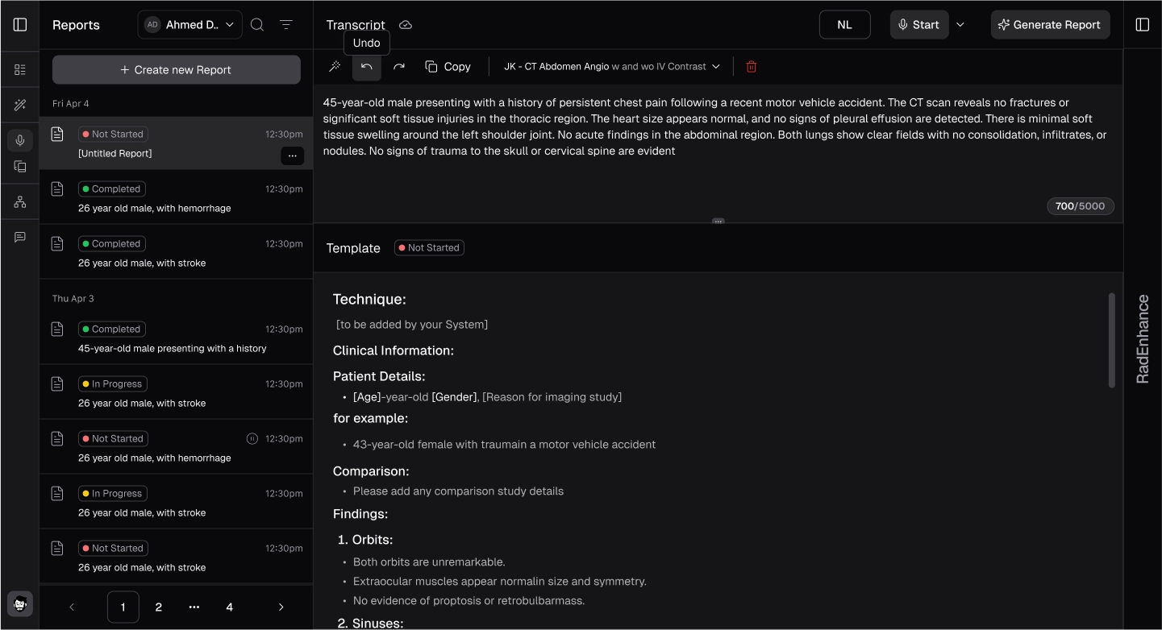The image size is (1162, 630).
Task: Click the Clinical Information: heading
Action: click(x=394, y=350)
